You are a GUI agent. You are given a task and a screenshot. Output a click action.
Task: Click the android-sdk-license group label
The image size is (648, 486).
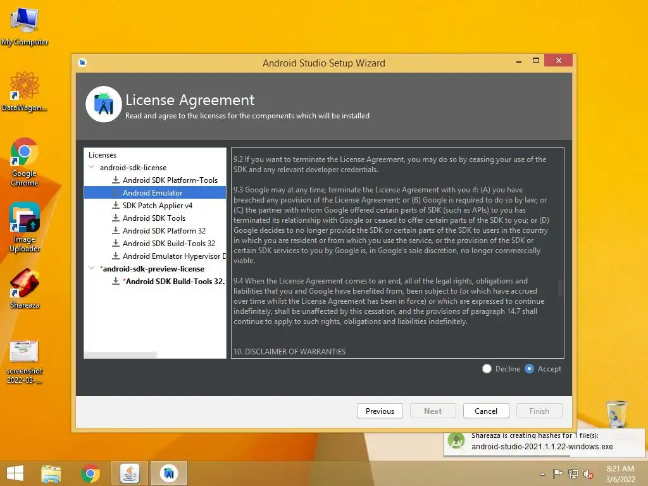[133, 167]
